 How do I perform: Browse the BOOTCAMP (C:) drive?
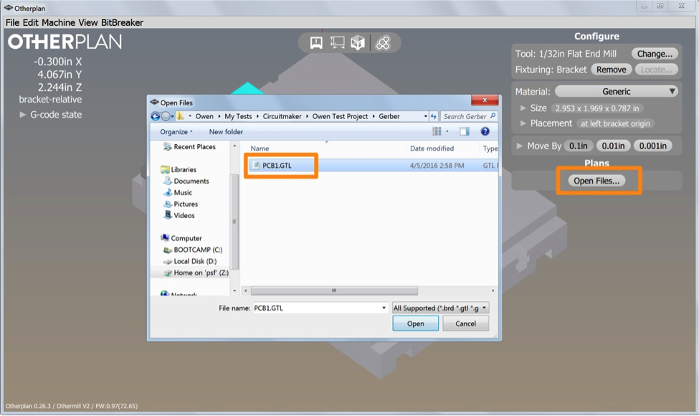(x=193, y=250)
